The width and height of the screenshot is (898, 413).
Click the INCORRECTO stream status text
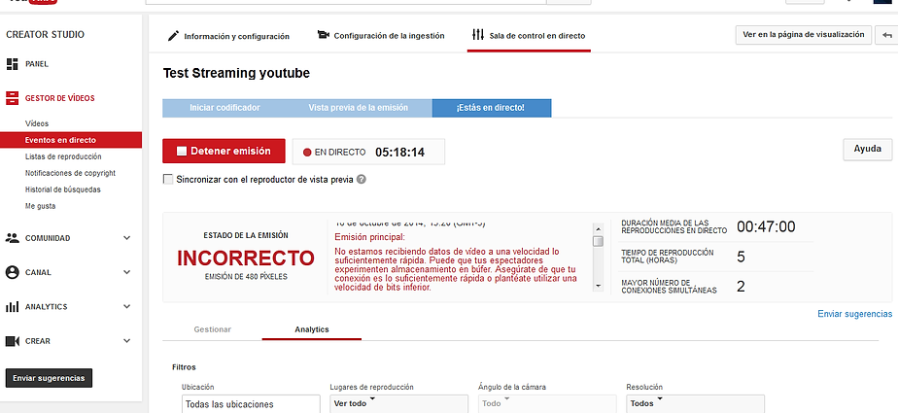point(246,258)
